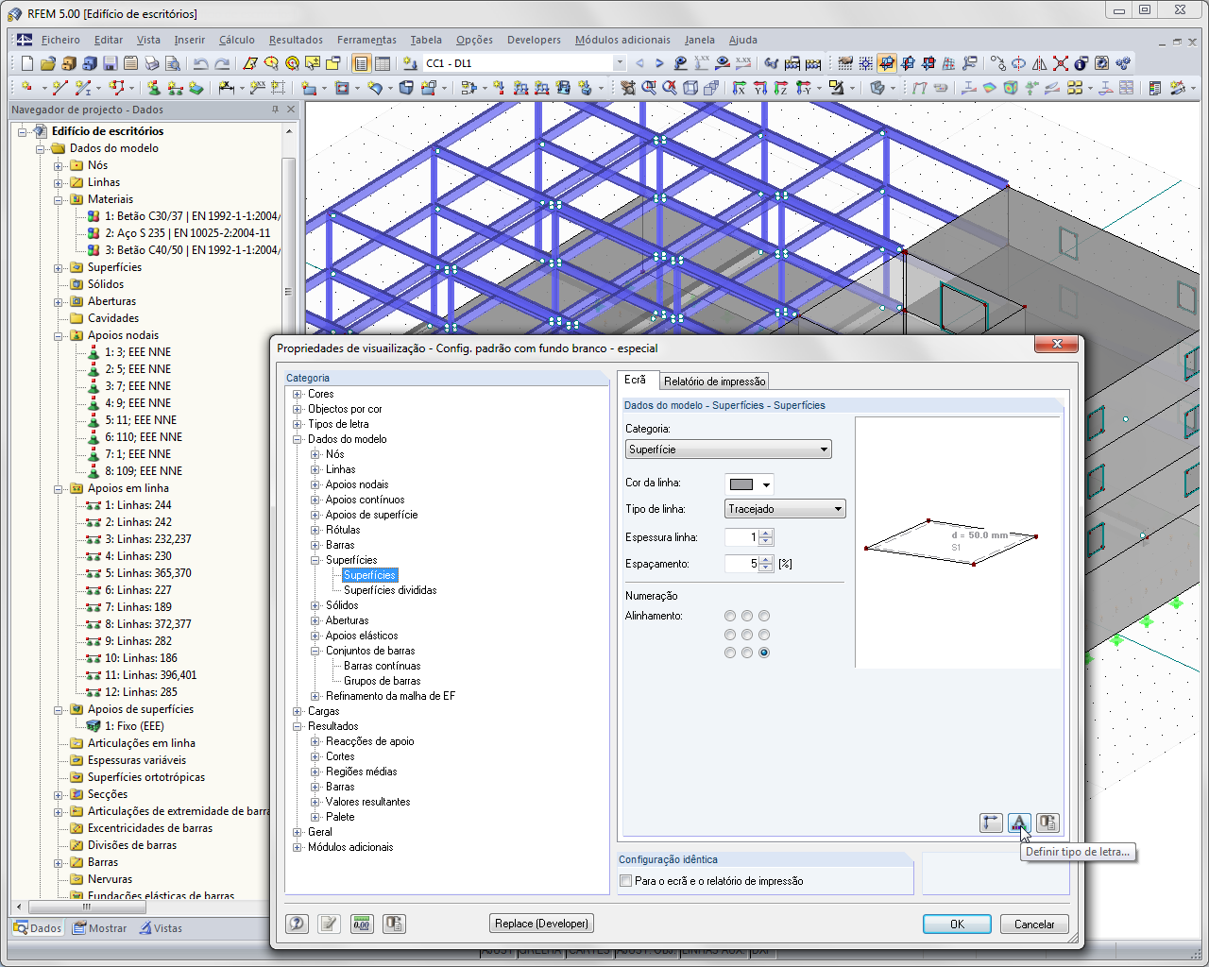The height and width of the screenshot is (967, 1209).
Task: Expand the Secções node in navigator
Action: click(x=59, y=795)
